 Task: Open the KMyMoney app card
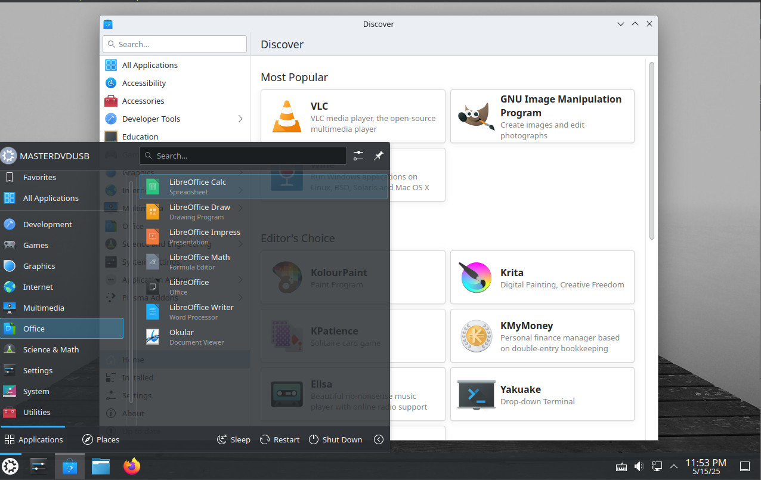point(542,336)
